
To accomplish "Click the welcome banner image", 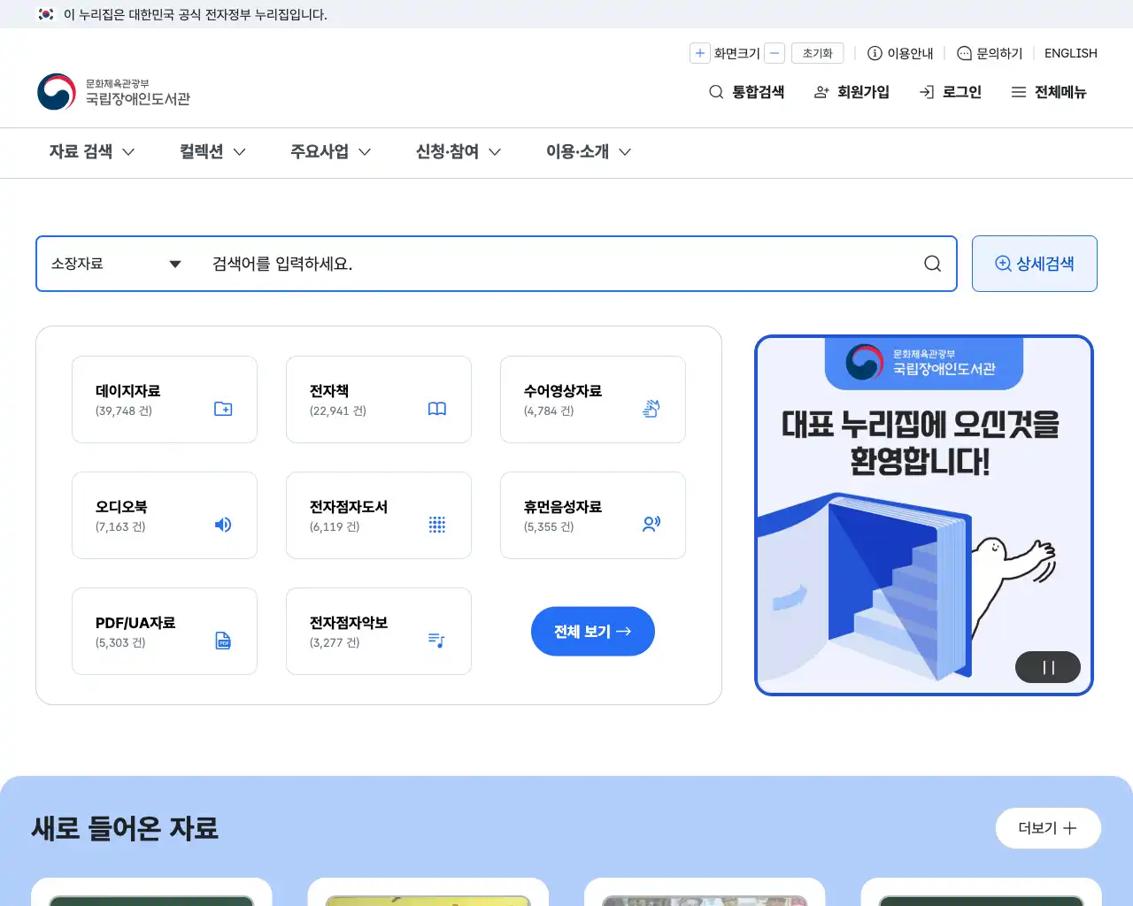I will pos(924,515).
